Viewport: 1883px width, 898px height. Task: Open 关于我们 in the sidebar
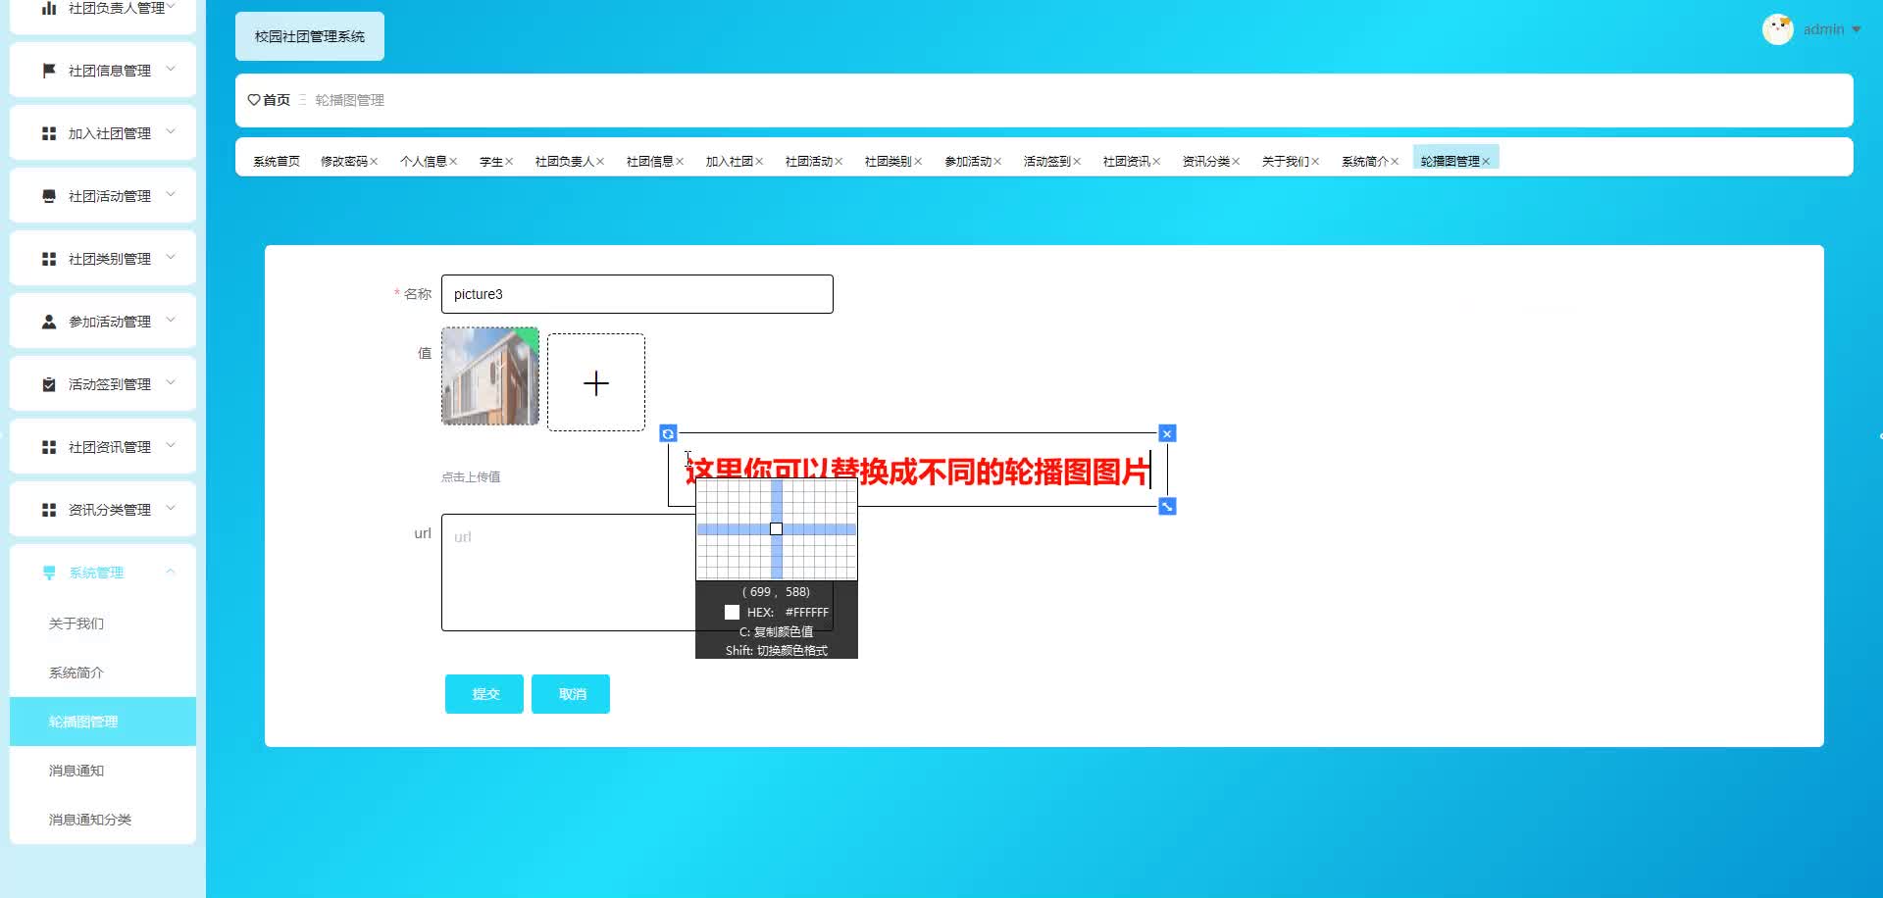point(76,624)
